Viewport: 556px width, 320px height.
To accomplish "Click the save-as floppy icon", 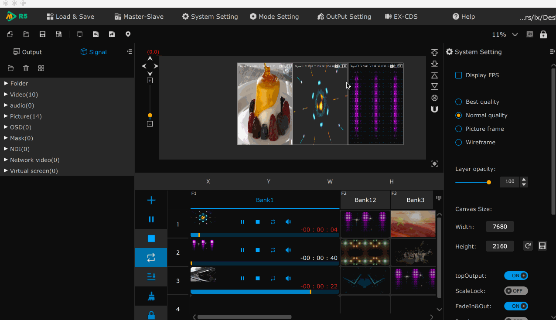I will point(58,34).
